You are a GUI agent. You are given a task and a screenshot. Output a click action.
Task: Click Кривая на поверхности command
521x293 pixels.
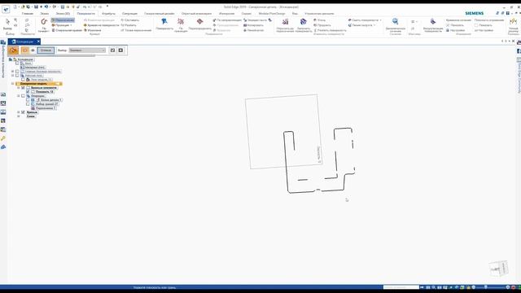[x=101, y=25]
